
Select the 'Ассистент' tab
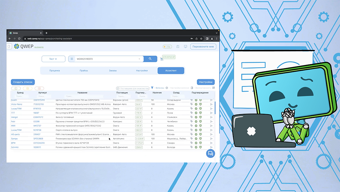click(x=171, y=71)
